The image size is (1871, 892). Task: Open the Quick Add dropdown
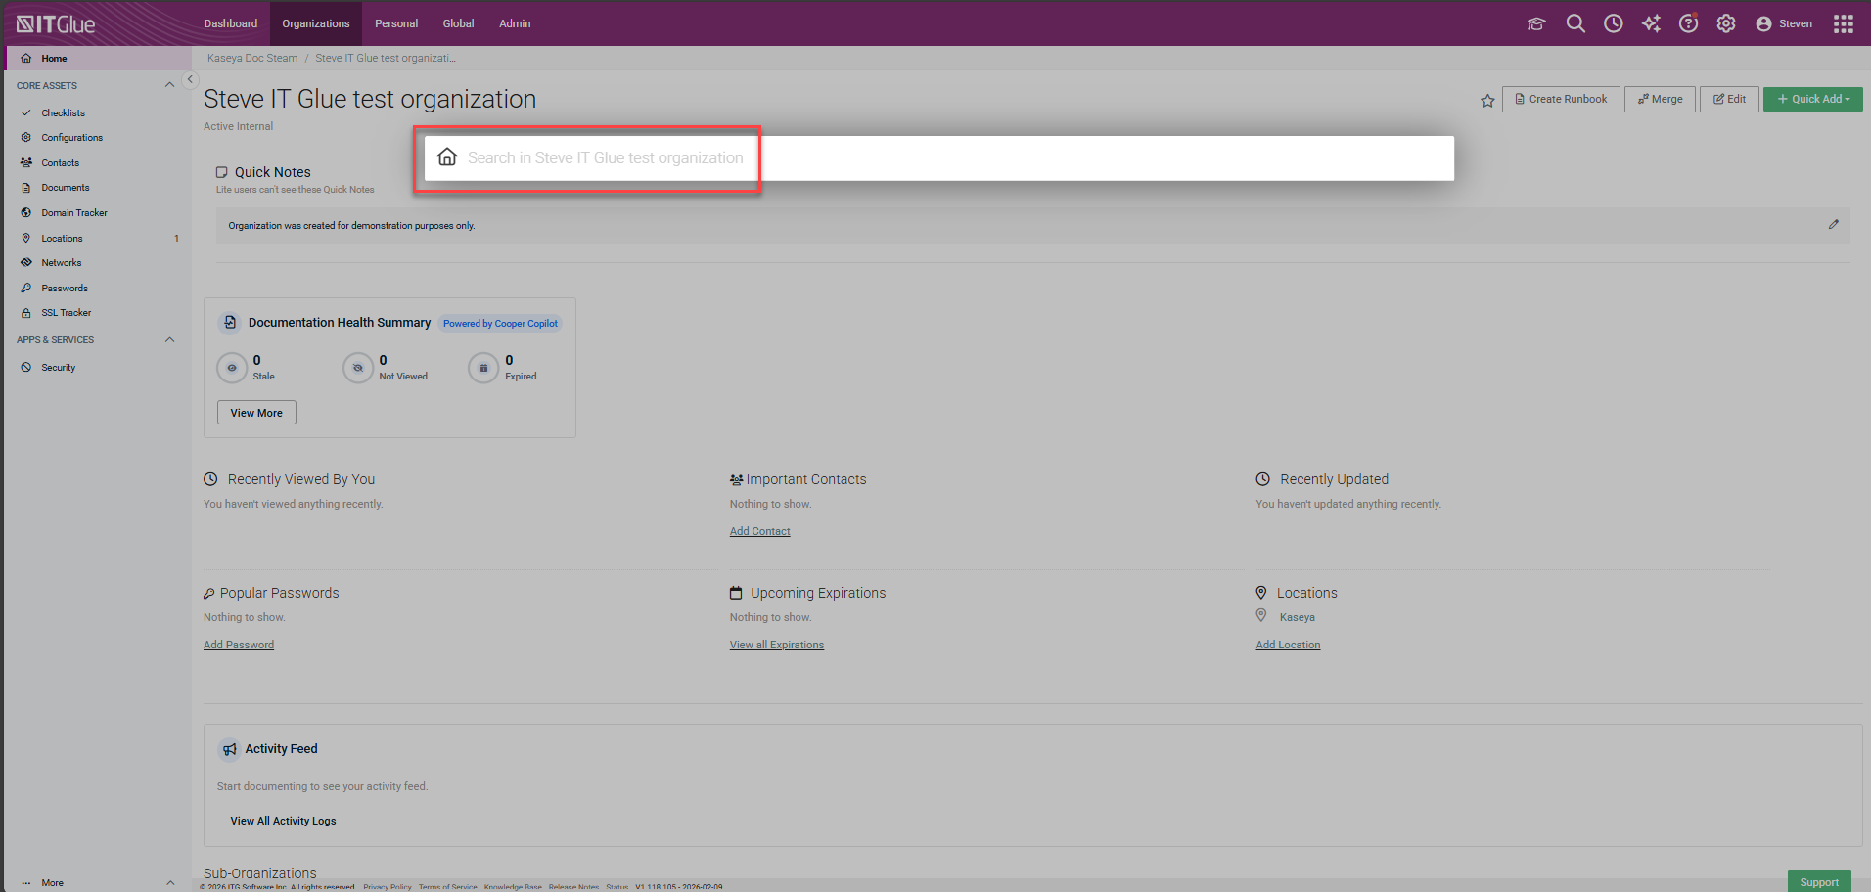pyautogui.click(x=1812, y=99)
